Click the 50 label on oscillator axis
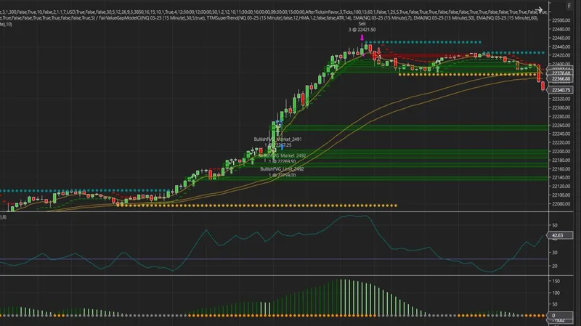The image size is (581, 326). (x=555, y=225)
